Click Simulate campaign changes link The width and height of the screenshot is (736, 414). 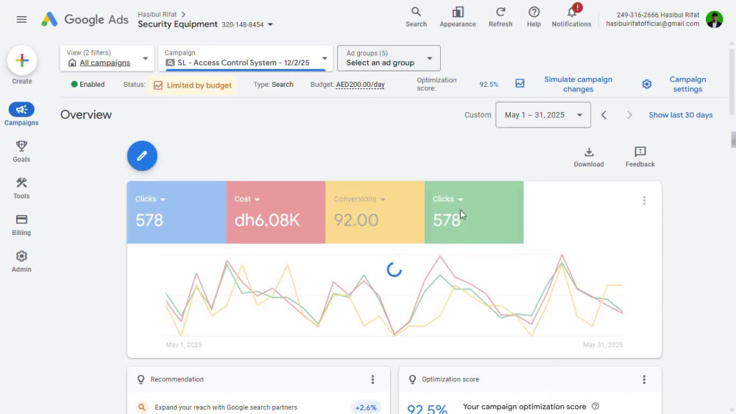click(578, 84)
